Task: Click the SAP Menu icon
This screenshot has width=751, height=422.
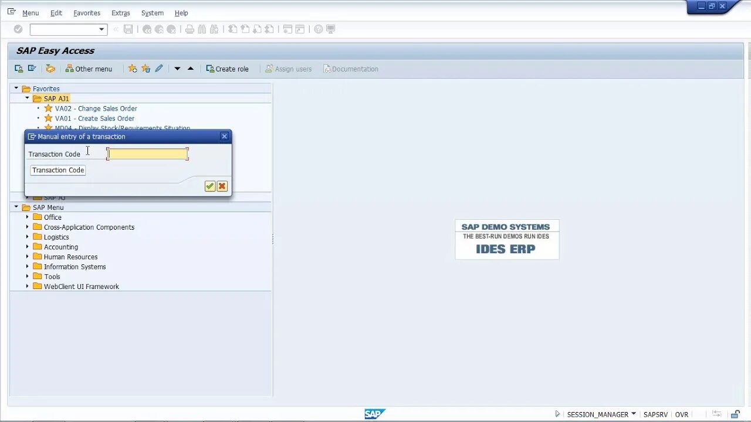Action: (x=32, y=69)
